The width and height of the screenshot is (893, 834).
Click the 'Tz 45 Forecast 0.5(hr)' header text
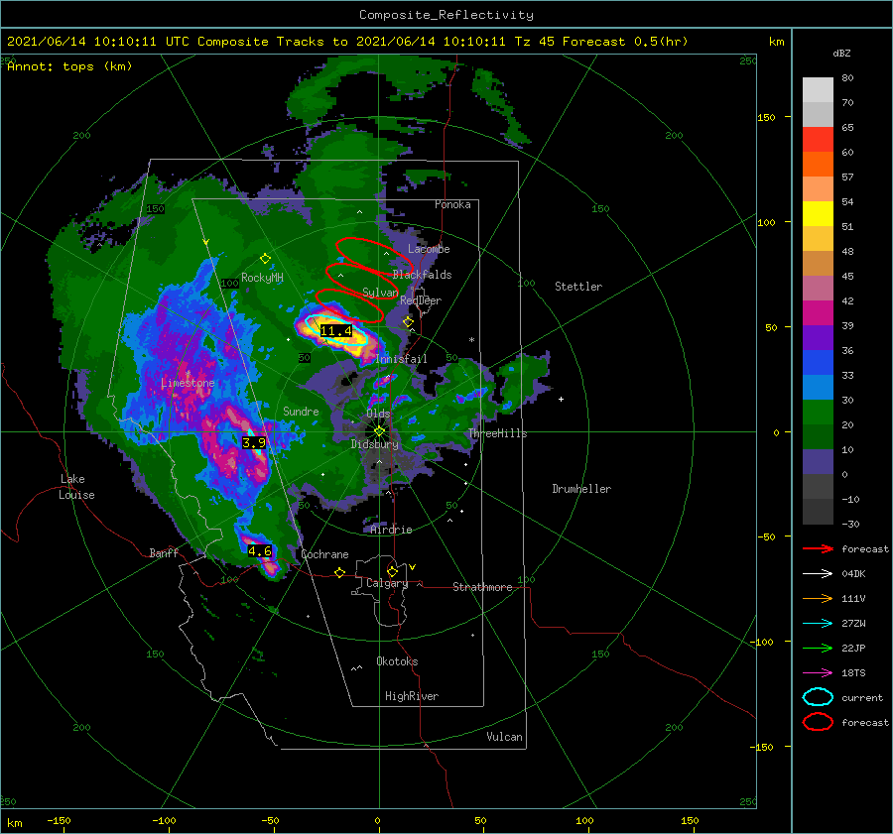pyautogui.click(x=601, y=42)
